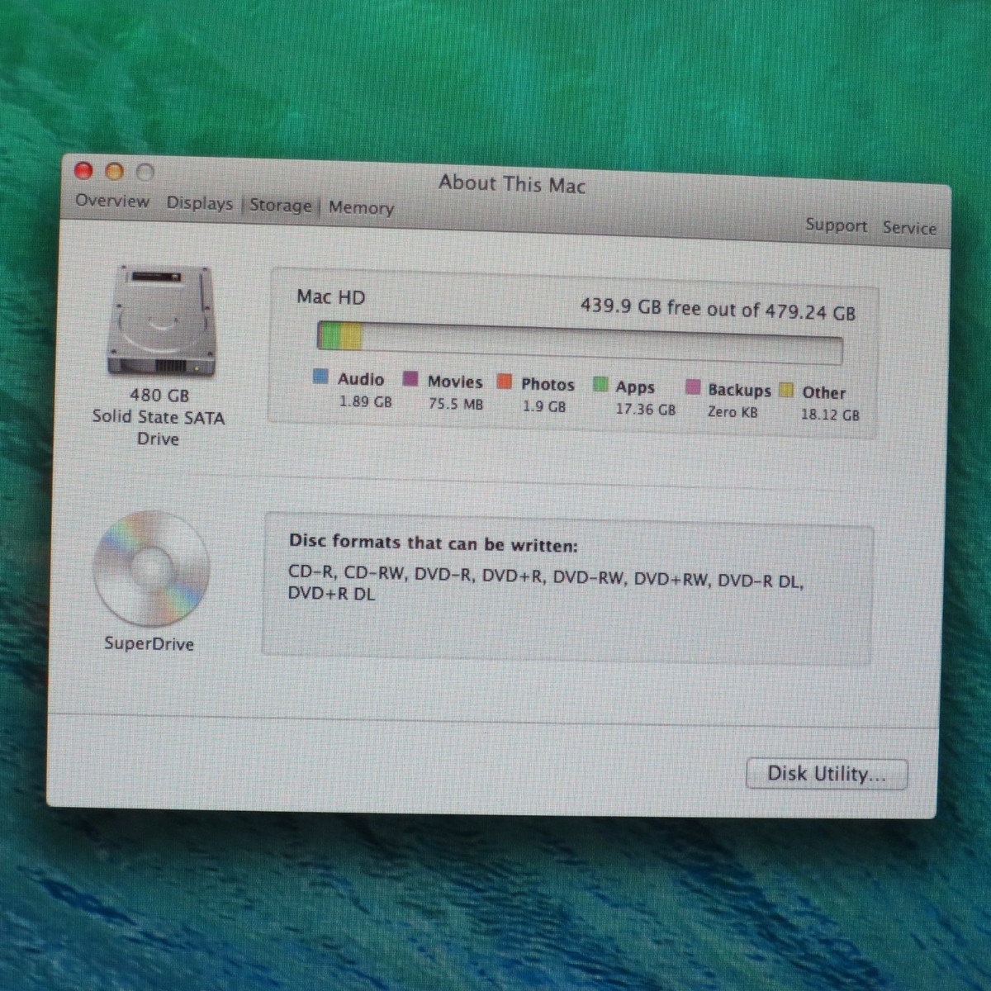Click the pink Backups legend swatch

693,387
